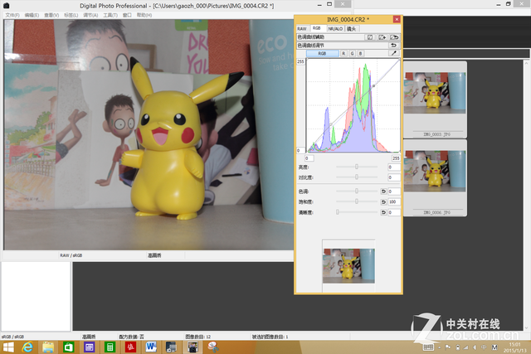Open the Windows Store taskbar icon
The image size is (531, 354).
[69, 347]
